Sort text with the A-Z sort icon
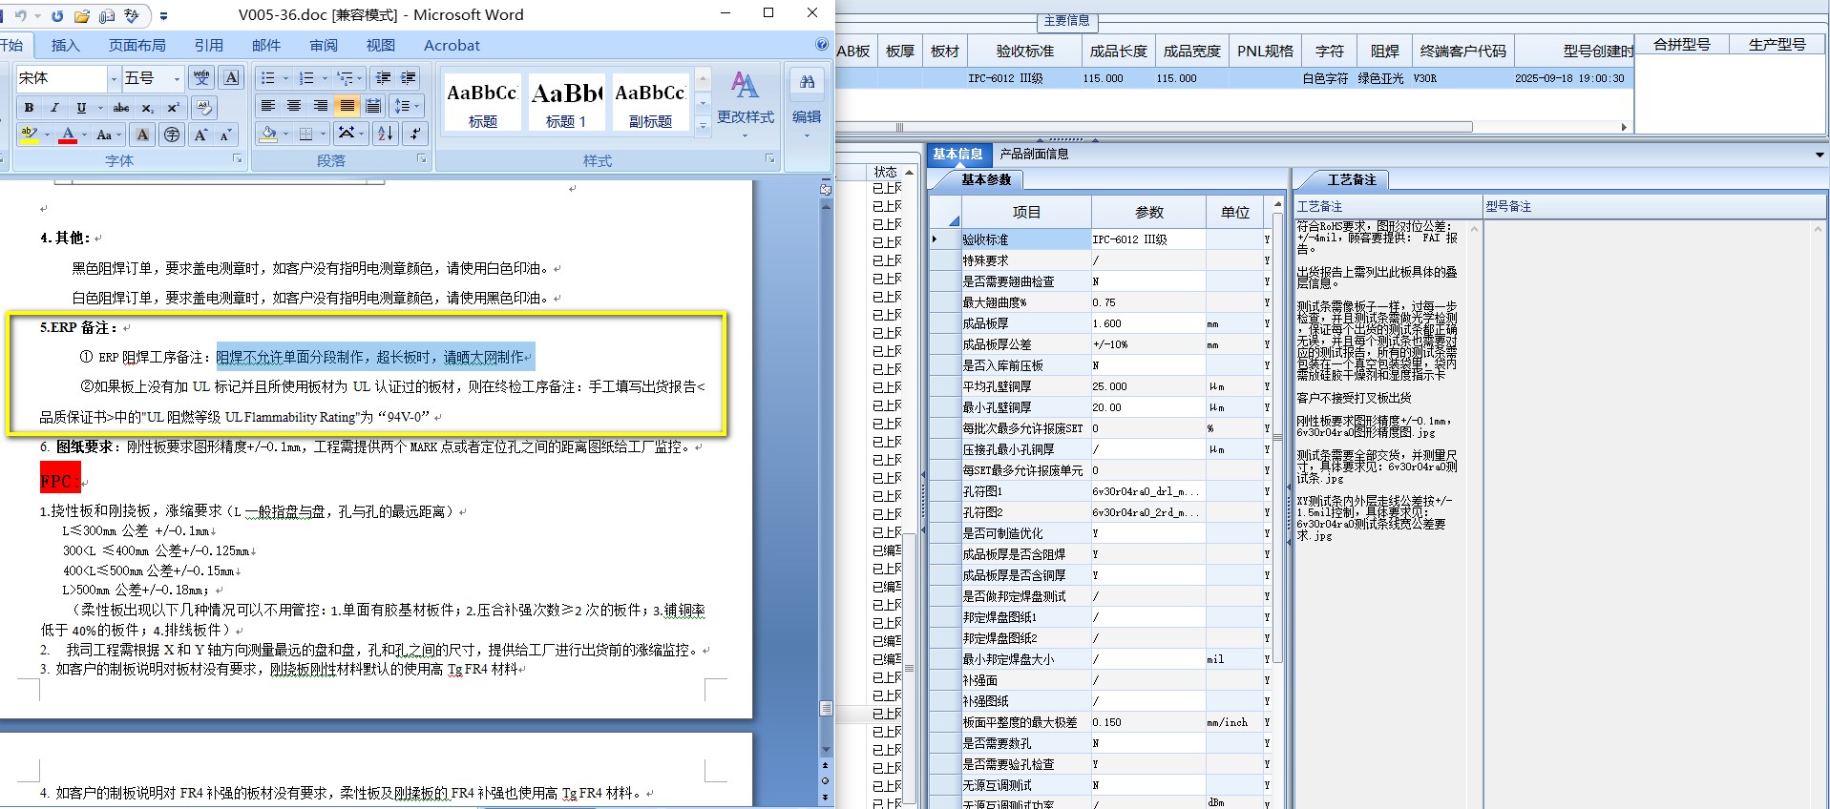The height and width of the screenshot is (809, 1830). click(385, 134)
